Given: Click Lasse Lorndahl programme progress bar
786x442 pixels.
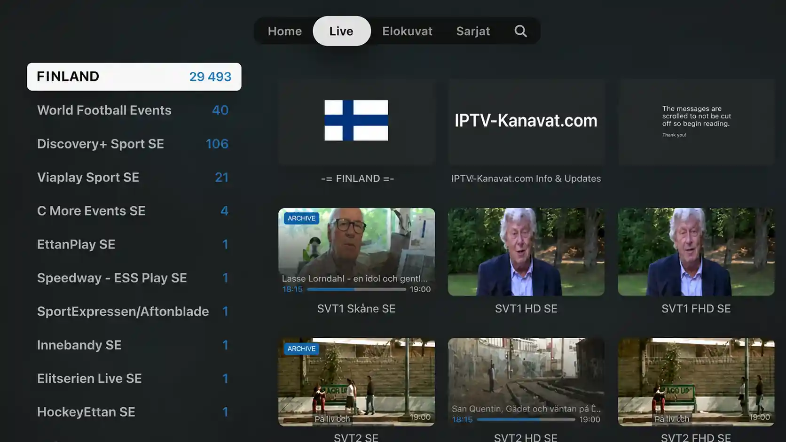Looking at the screenshot, I should tap(356, 289).
